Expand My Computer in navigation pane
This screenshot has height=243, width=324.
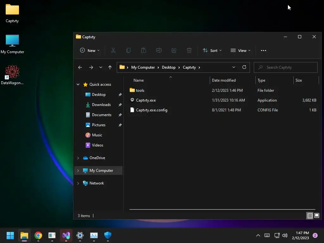click(78, 171)
